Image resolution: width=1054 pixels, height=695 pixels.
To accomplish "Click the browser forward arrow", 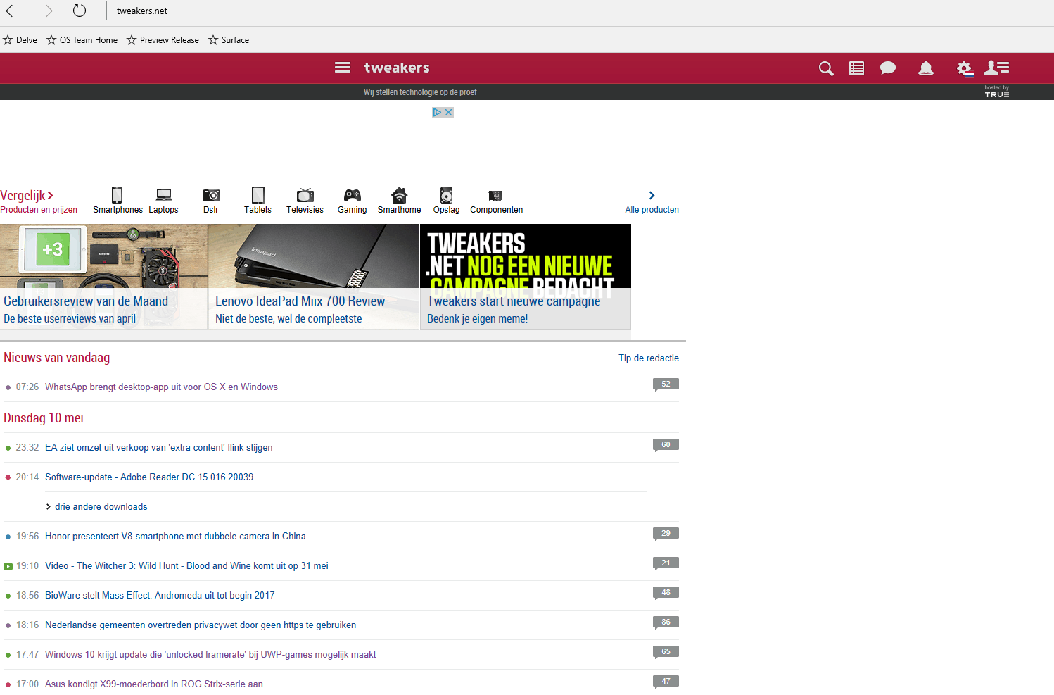I will [x=46, y=11].
